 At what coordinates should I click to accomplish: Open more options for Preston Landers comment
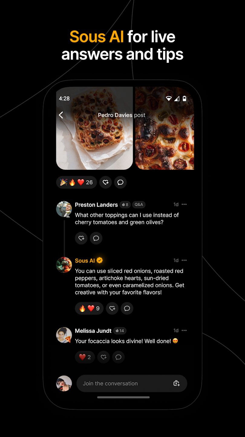tap(184, 205)
